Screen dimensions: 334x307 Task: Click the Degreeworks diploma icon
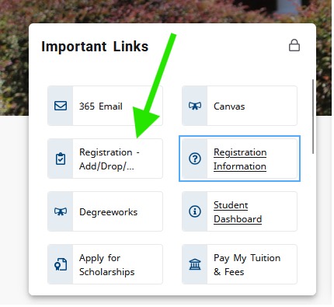61,211
